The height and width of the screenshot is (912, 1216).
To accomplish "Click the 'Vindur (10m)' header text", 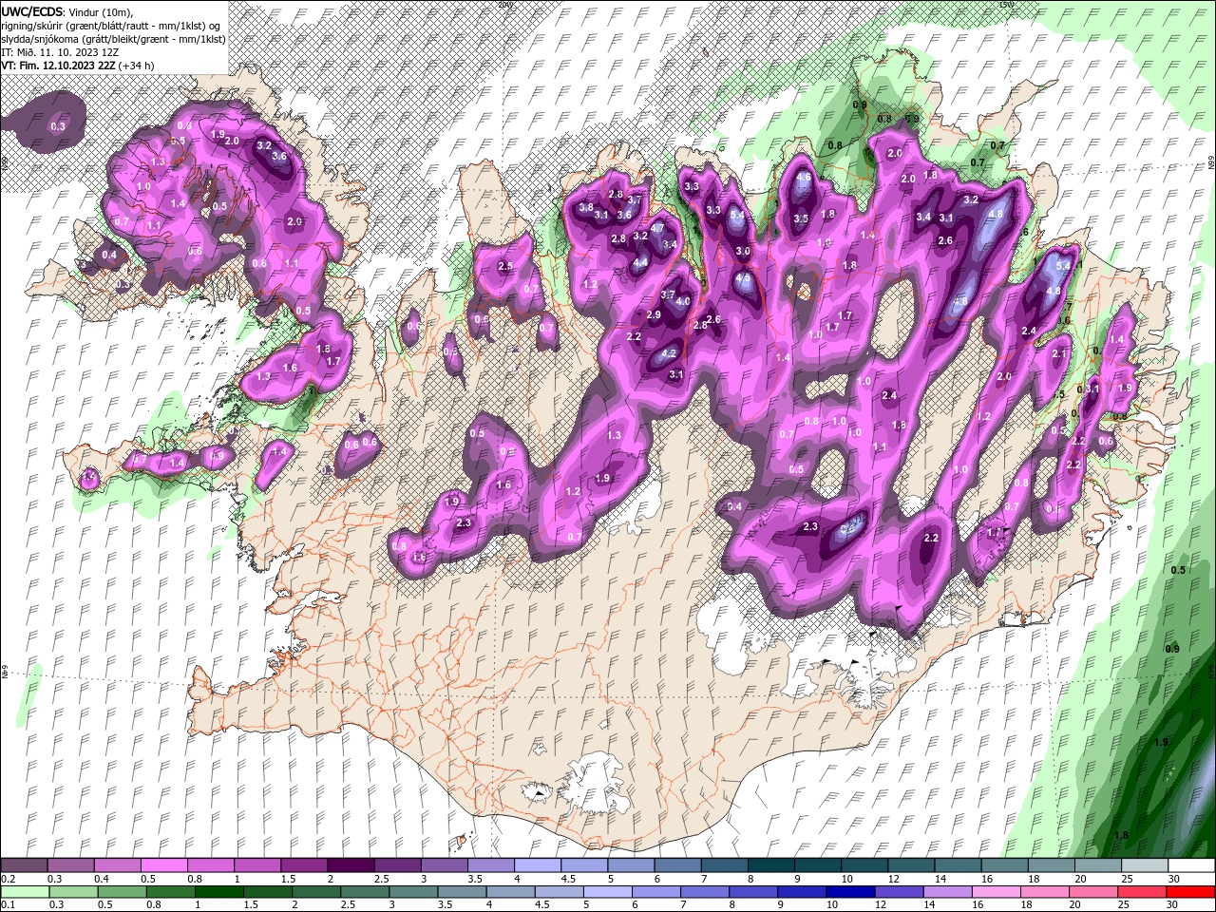I will (102, 10).
